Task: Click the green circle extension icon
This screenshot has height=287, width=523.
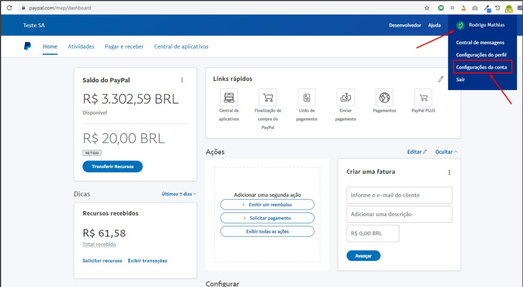Action: pyautogui.click(x=441, y=8)
